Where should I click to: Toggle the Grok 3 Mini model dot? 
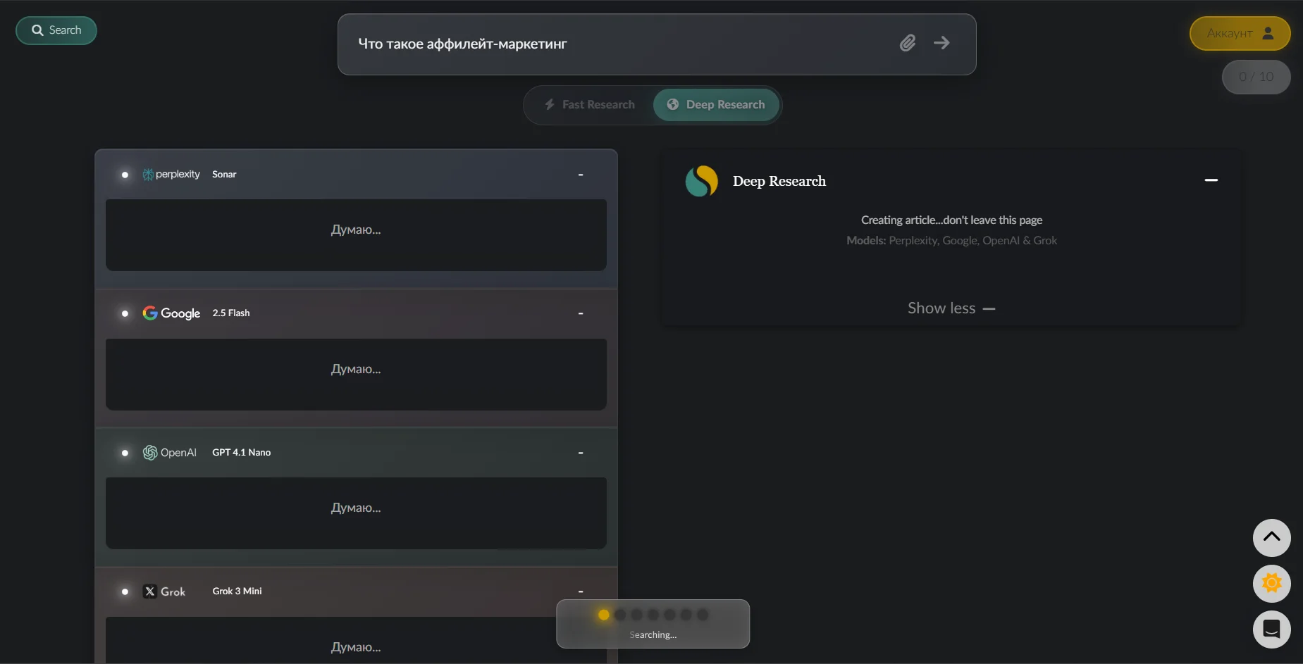coord(125,591)
